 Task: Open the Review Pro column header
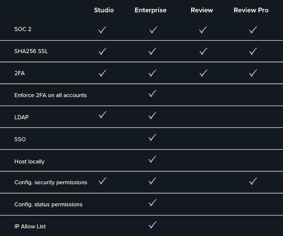[x=251, y=10]
